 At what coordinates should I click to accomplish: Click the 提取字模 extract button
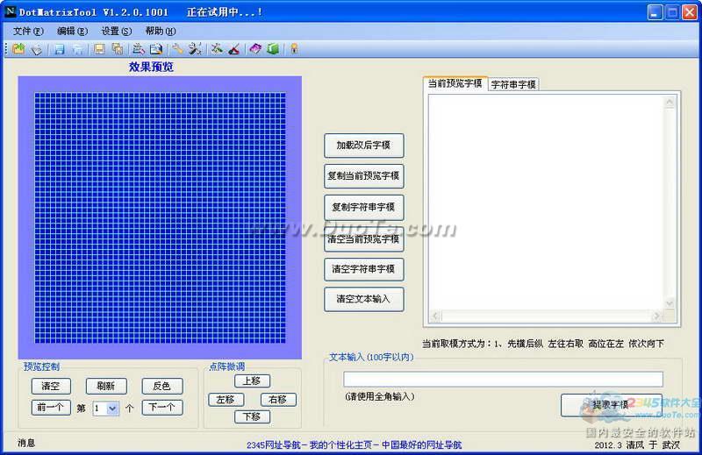point(612,405)
